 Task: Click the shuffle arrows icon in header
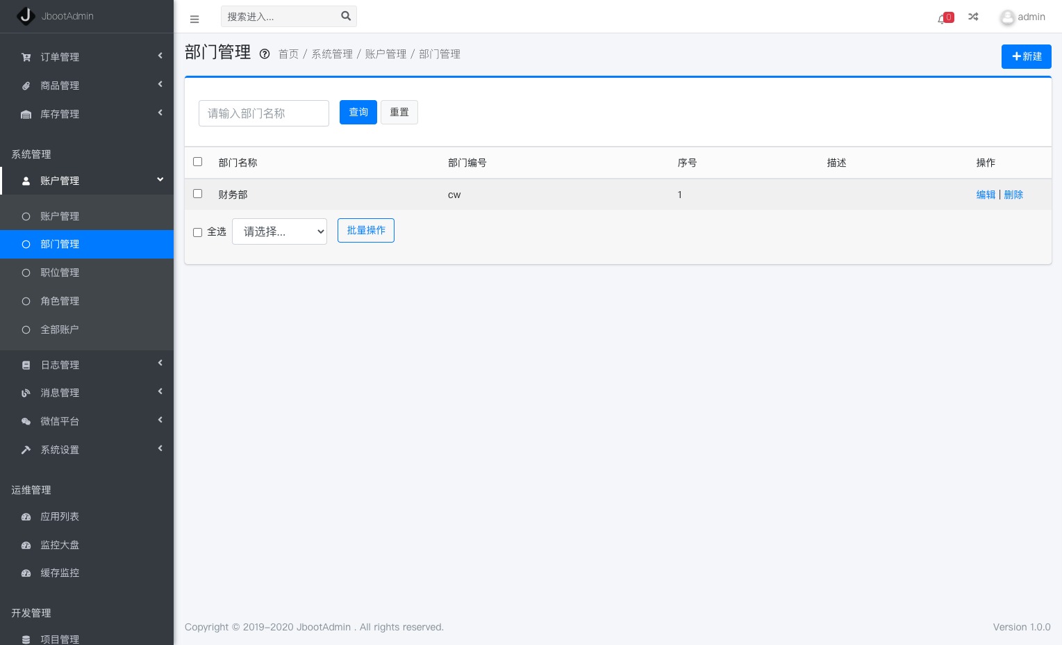point(973,17)
